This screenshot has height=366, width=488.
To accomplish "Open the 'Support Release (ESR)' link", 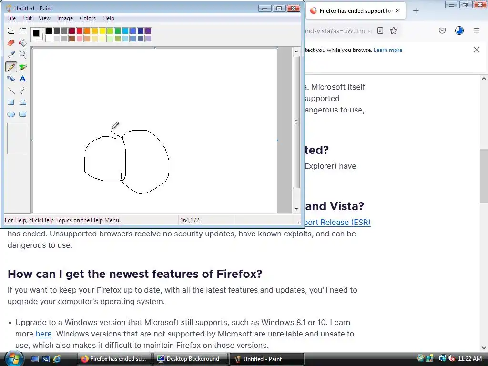I will [338, 222].
